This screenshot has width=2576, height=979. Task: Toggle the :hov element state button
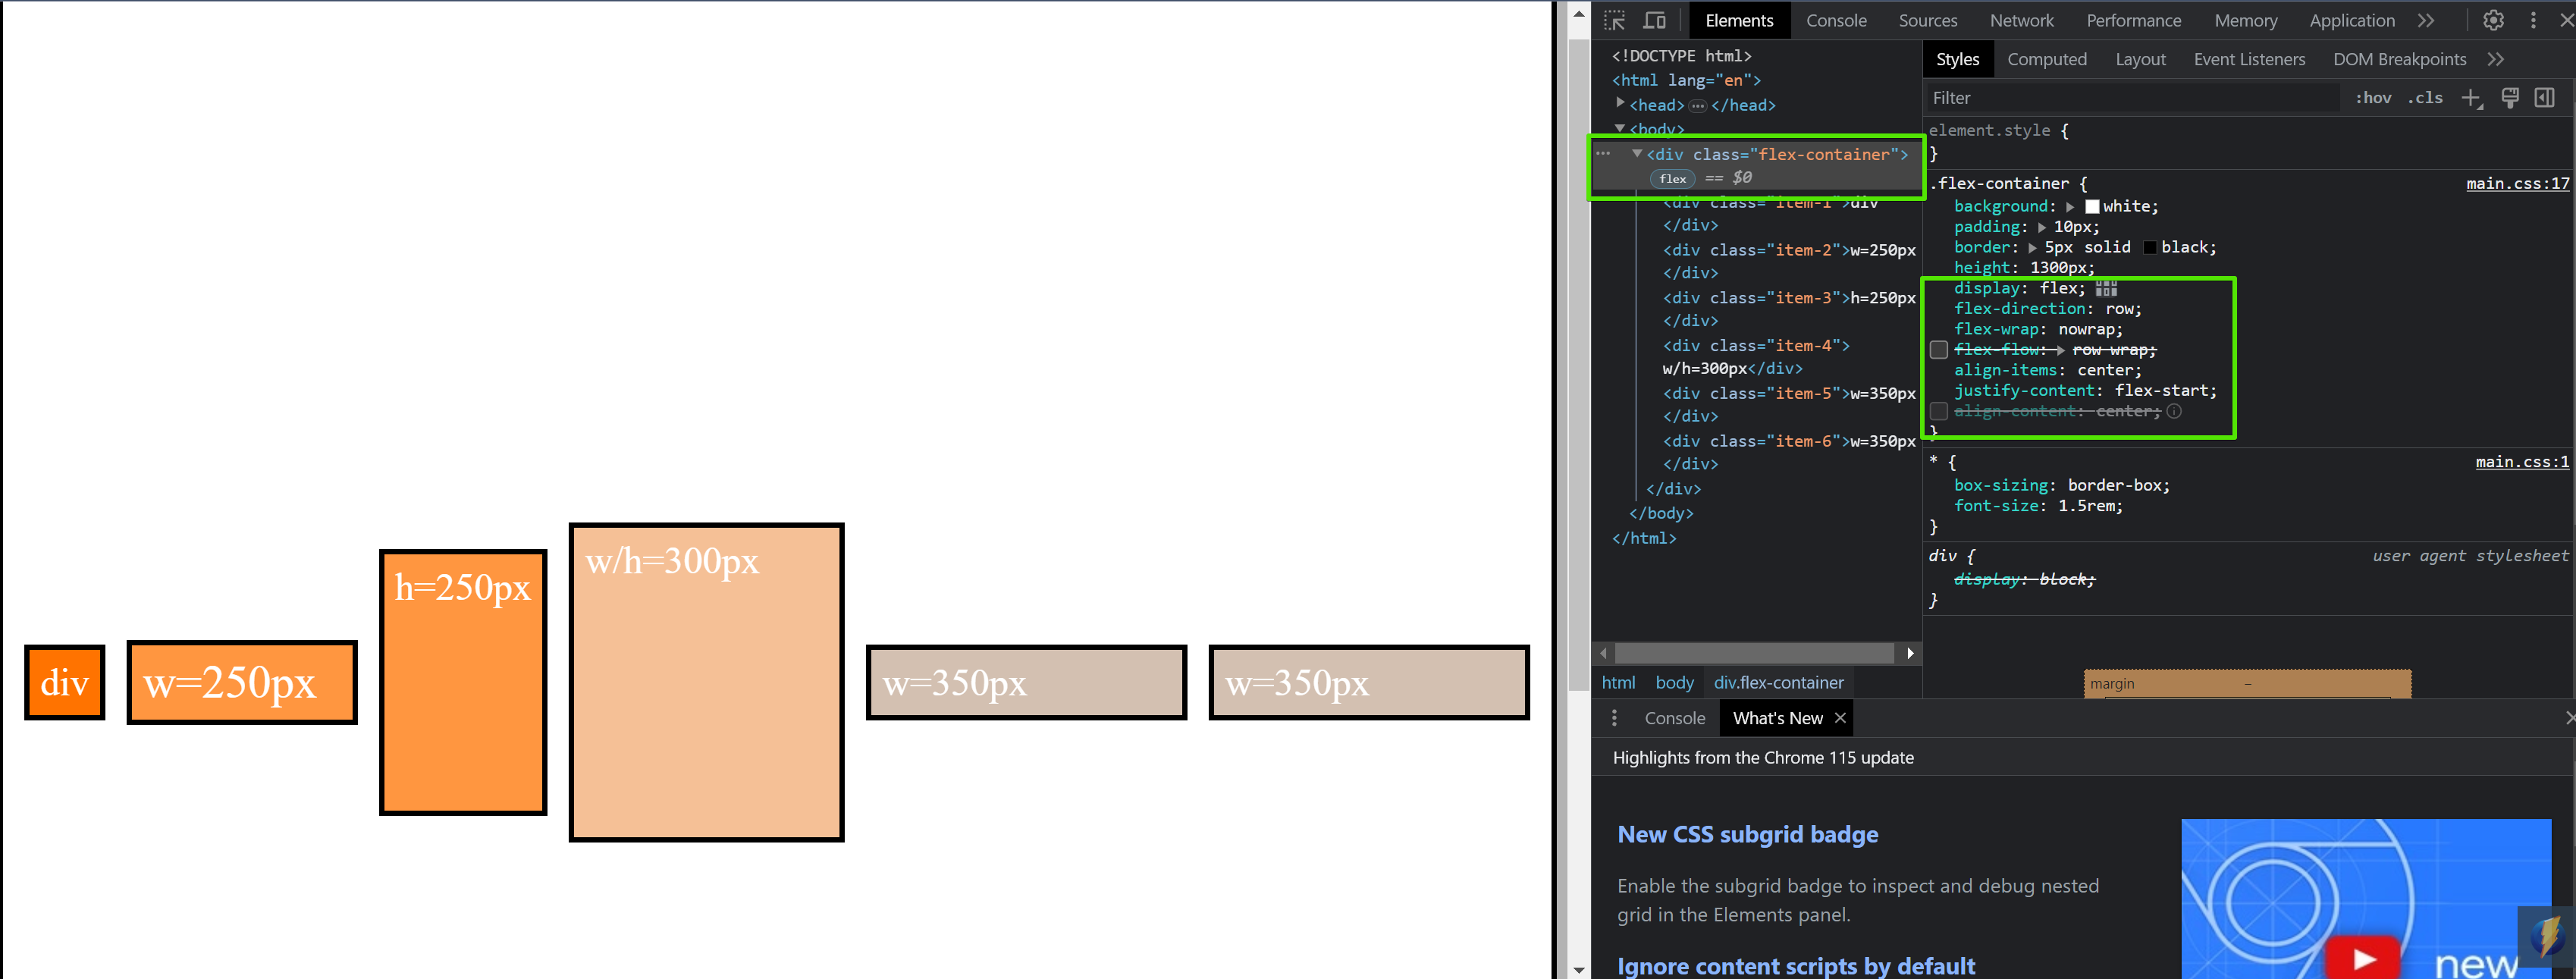pos(2373,98)
